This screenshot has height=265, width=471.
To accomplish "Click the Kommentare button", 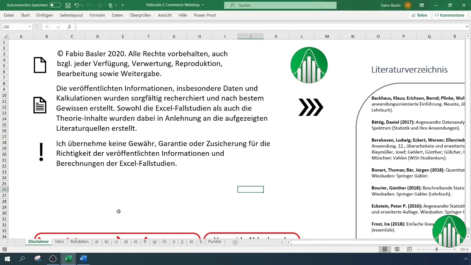I will (x=449, y=15).
